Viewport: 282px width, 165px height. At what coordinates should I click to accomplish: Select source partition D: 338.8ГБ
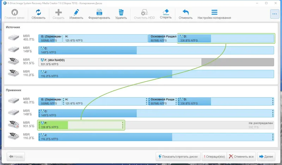pos(226,39)
